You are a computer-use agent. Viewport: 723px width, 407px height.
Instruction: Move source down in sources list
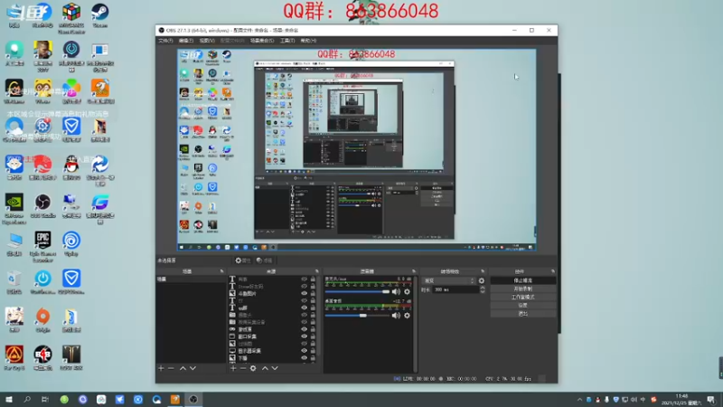275,368
